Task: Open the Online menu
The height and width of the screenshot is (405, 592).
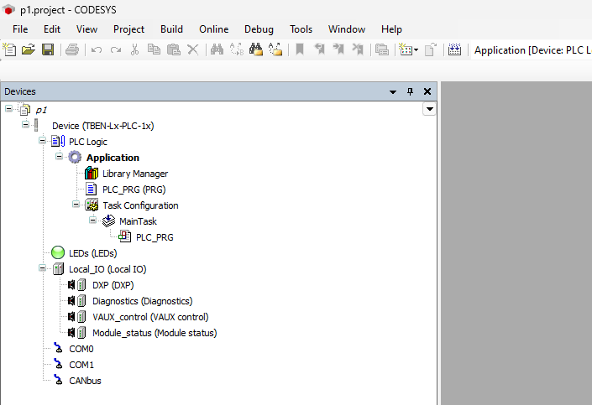Action: click(213, 29)
